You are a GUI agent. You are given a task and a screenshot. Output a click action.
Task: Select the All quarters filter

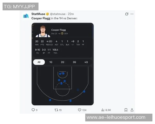[x=39, y=62]
